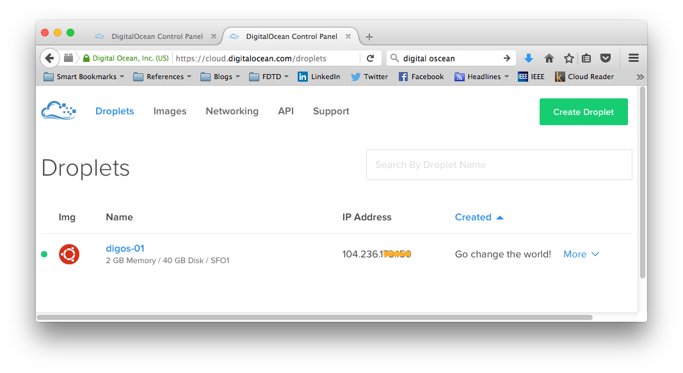
Task: Open the Images navigation item
Action: click(170, 111)
